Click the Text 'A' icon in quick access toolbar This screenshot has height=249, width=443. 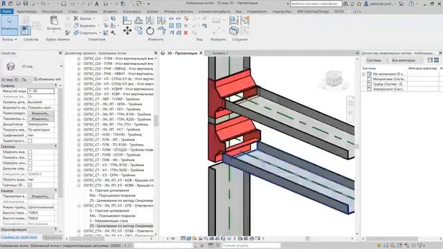97,3
